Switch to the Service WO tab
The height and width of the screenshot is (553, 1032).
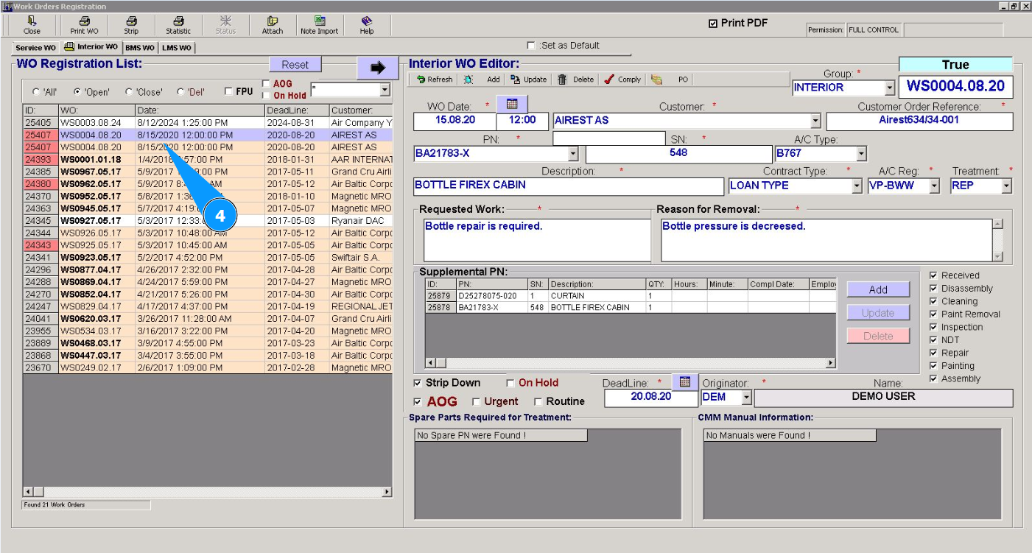coord(35,48)
